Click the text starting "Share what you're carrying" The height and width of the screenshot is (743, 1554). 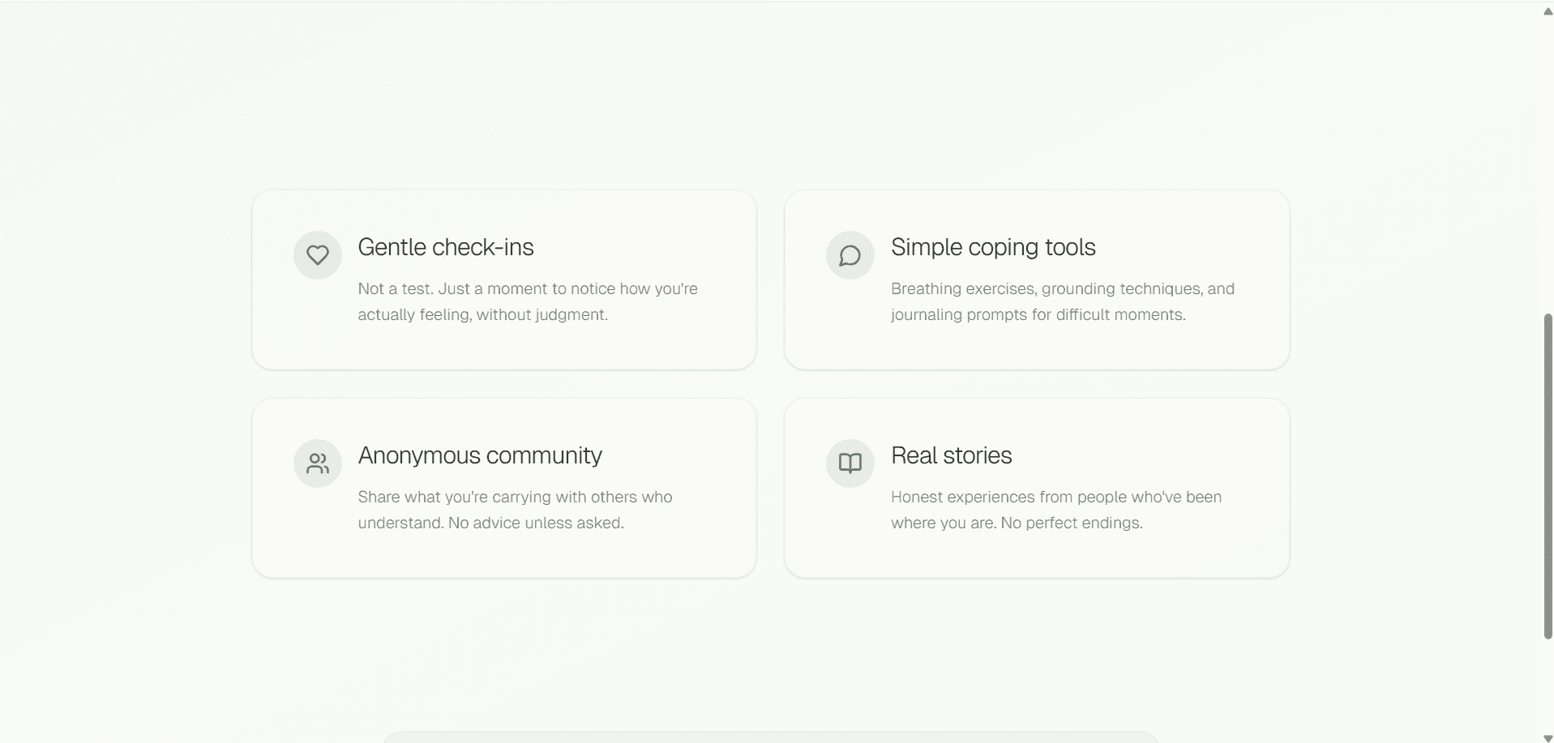point(516,510)
